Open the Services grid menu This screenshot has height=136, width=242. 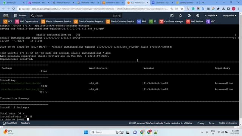click(x=20, y=15)
